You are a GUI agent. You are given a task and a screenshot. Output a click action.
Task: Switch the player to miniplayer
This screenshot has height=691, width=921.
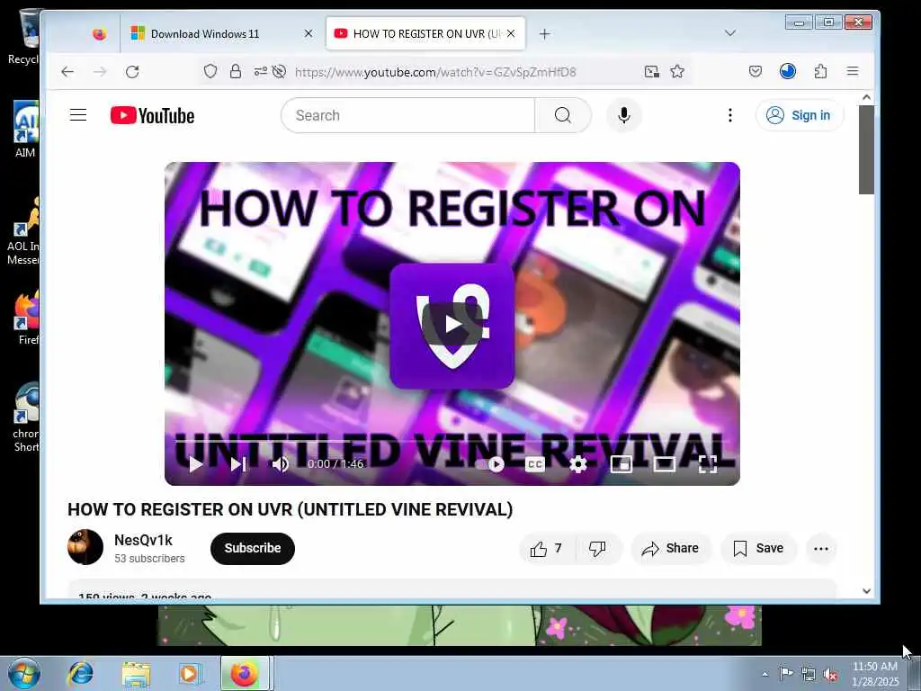(x=621, y=464)
